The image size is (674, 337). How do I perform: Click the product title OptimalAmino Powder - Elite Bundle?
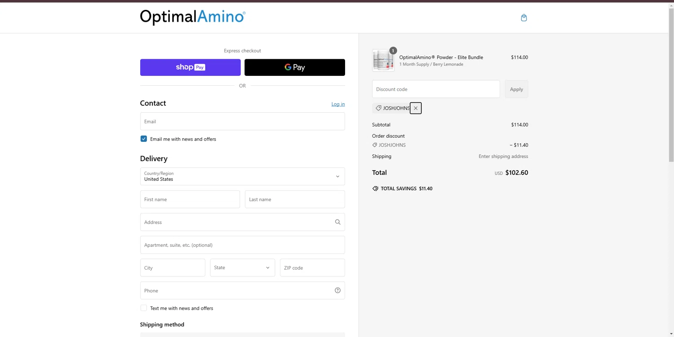tap(441, 57)
